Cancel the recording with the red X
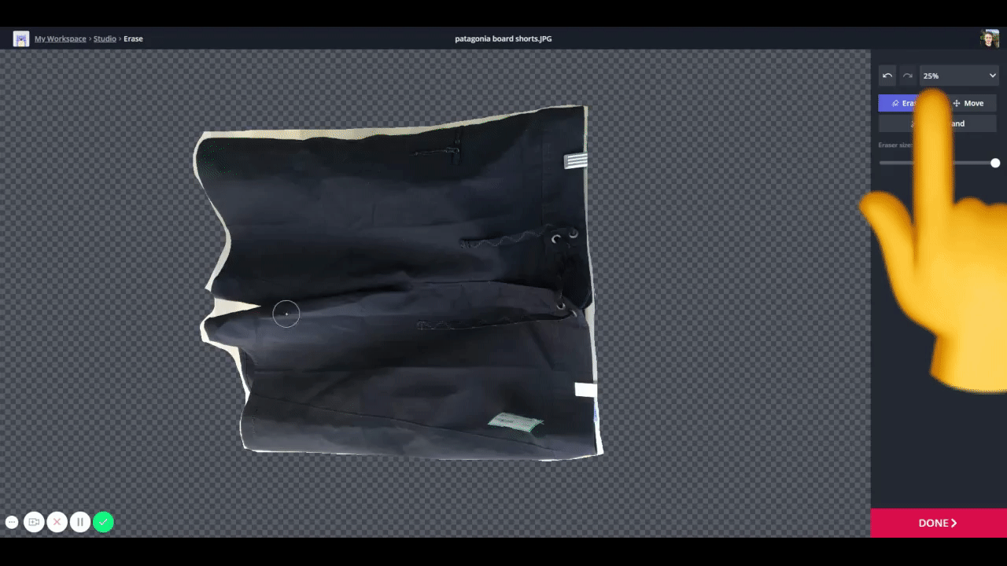Screen dimensions: 1007x566 [x=57, y=522]
